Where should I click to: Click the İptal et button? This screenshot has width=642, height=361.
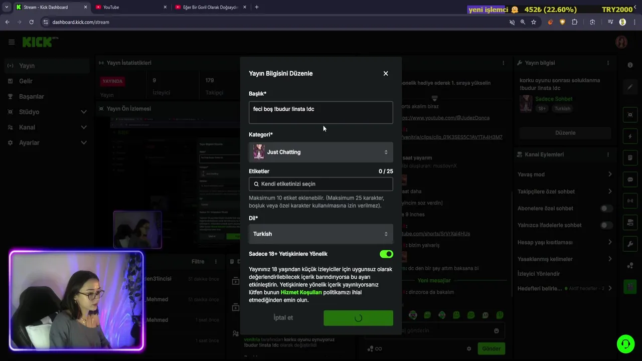point(283,317)
